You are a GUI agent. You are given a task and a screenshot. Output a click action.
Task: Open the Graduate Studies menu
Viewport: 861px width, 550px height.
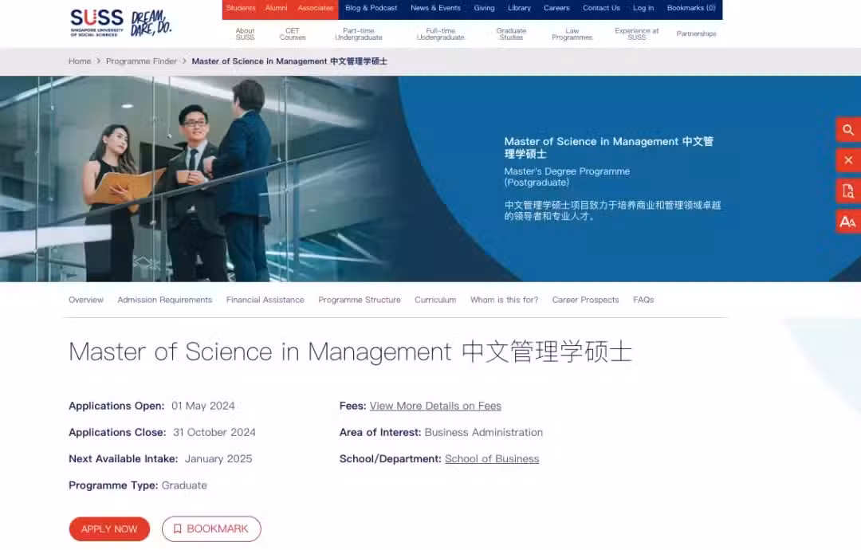click(511, 34)
